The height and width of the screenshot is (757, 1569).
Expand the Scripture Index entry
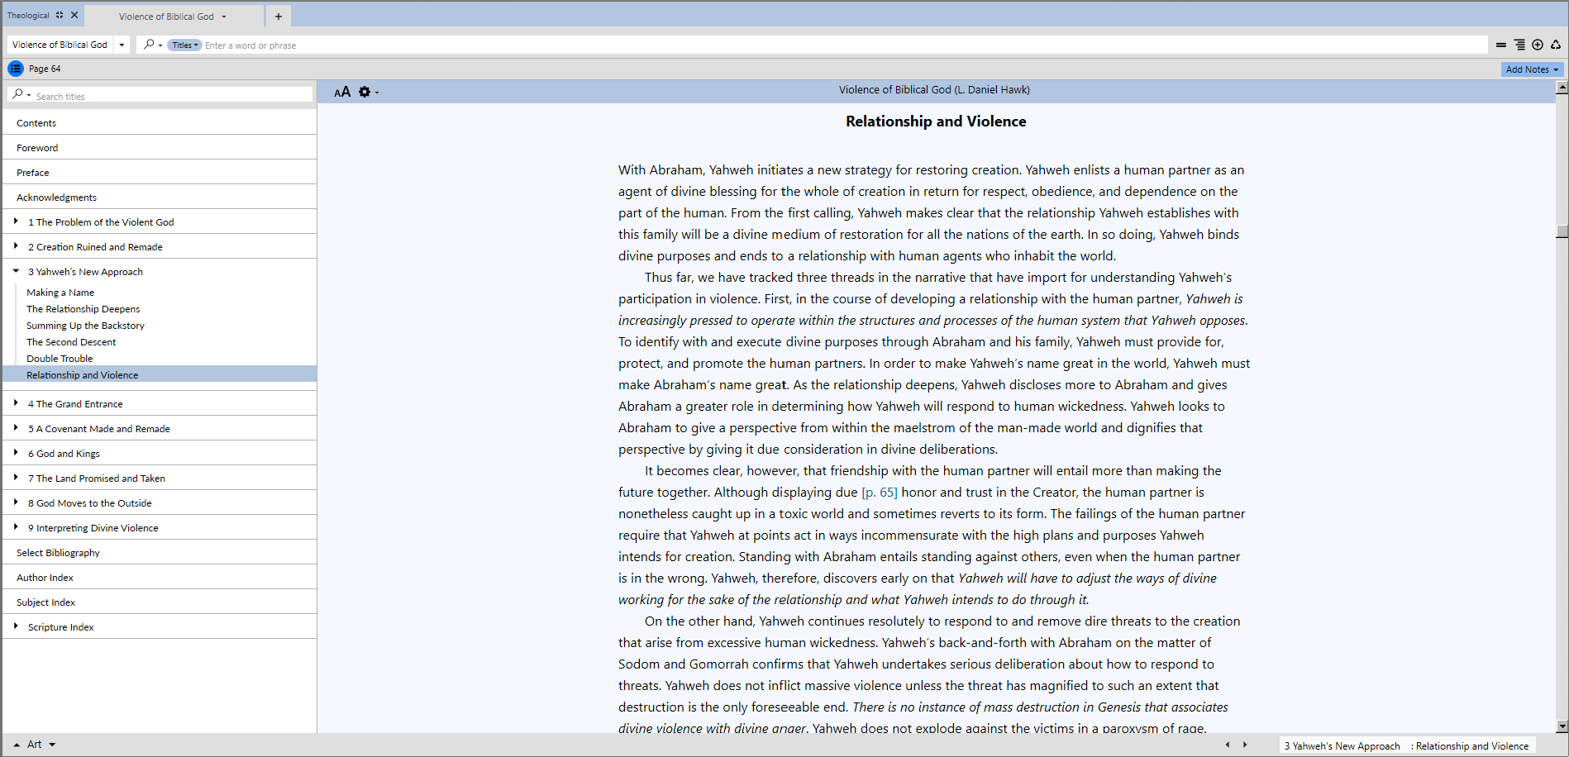tap(16, 626)
